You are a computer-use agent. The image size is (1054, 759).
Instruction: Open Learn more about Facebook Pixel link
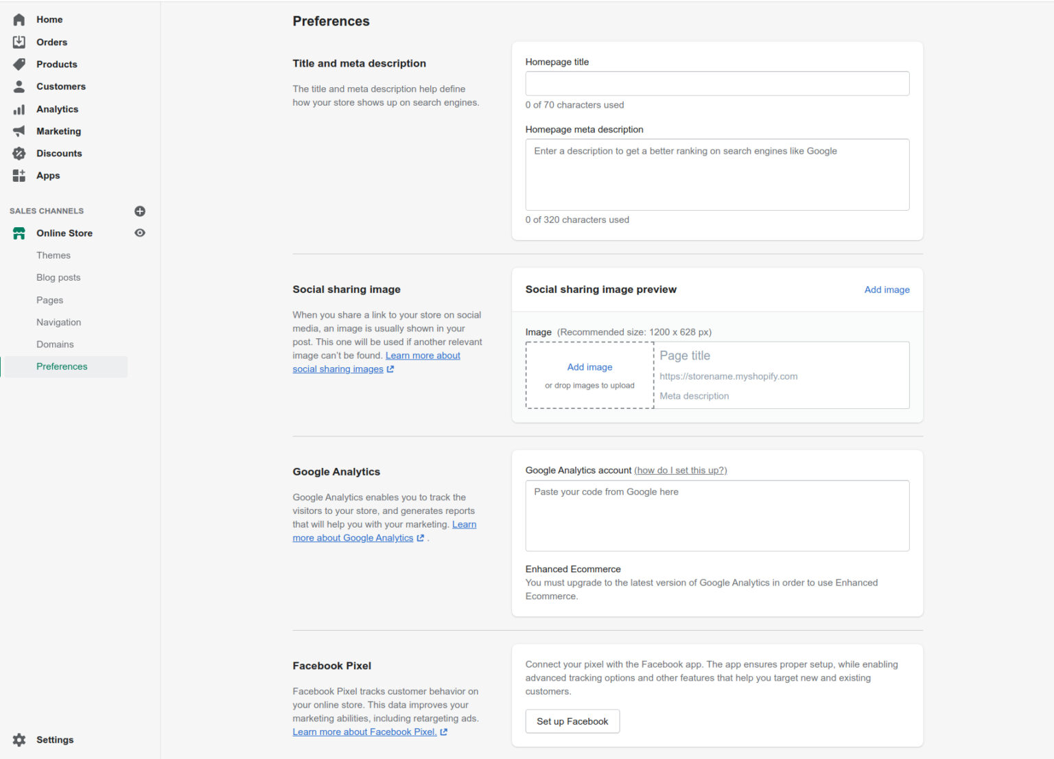click(364, 732)
